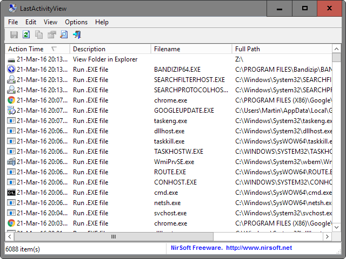The height and width of the screenshot is (259, 346).
Task: Select the SEARCHFILTERHOST.EXE filename cell
Action: (189, 80)
